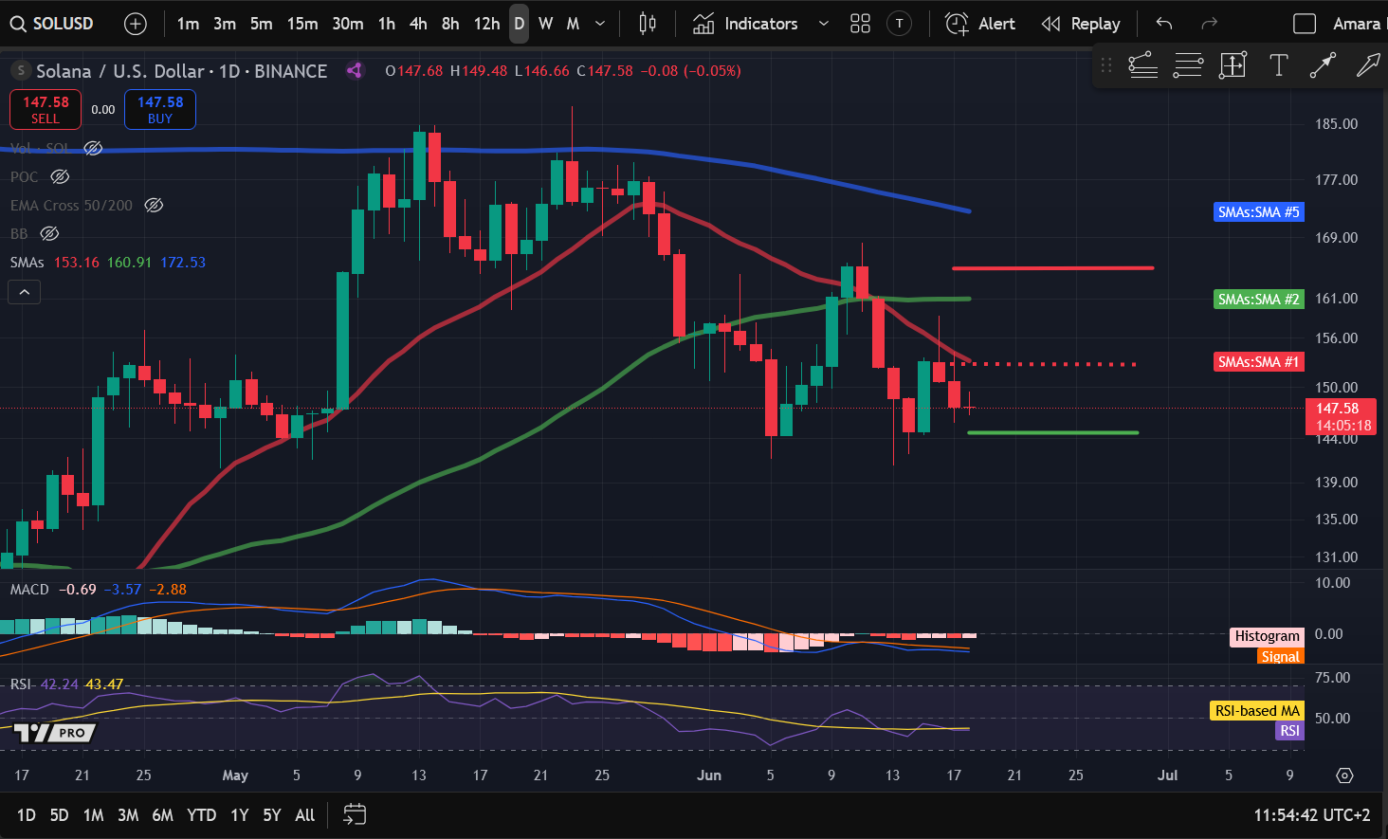Expand the timeframe interval dropdown
Viewport: 1388px width, 839px height.
[600, 24]
